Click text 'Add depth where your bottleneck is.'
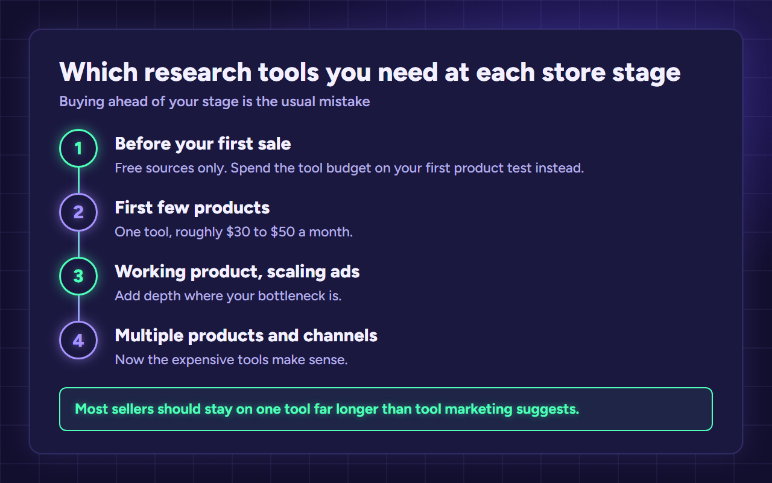This screenshot has height=483, width=772. [x=228, y=295]
